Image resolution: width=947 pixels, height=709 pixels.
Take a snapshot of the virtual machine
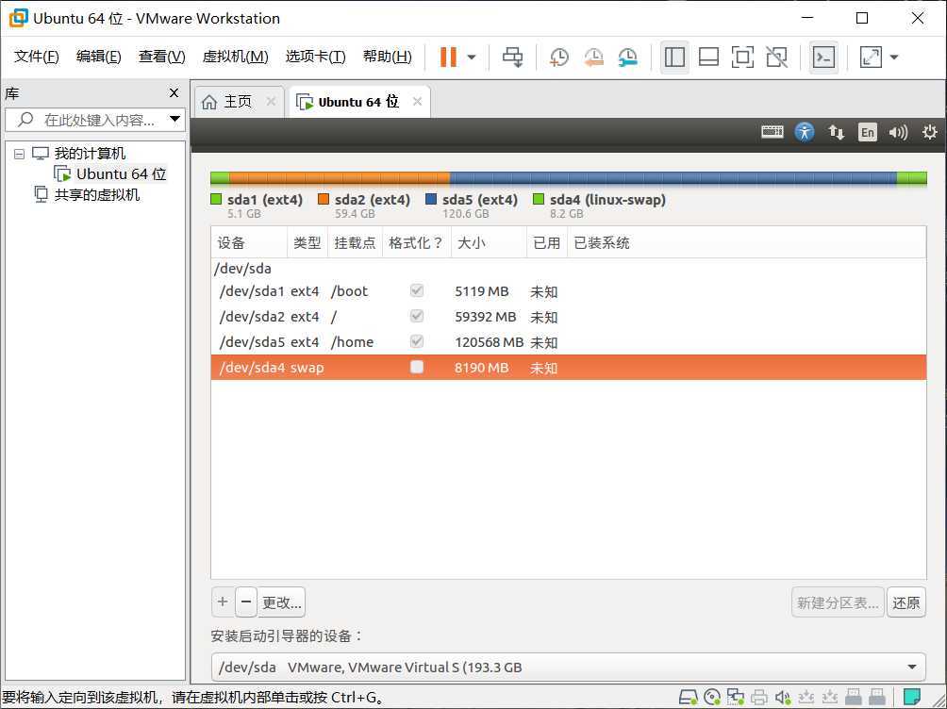[559, 58]
